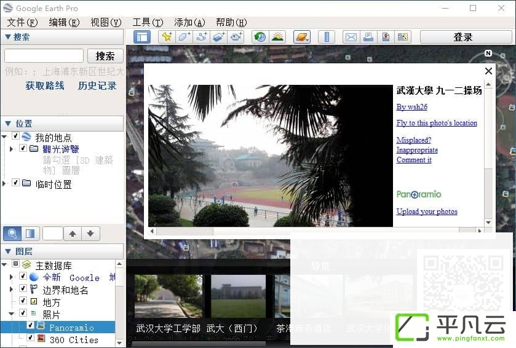Switch between planets with the Saturn icon
The image size is (516, 348).
[302, 37]
